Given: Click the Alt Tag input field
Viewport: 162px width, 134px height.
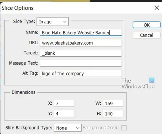Looking at the screenshot, I should coord(81,73).
